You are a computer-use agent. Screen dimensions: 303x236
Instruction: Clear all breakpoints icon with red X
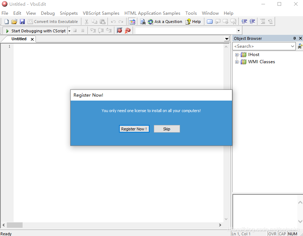(x=128, y=31)
